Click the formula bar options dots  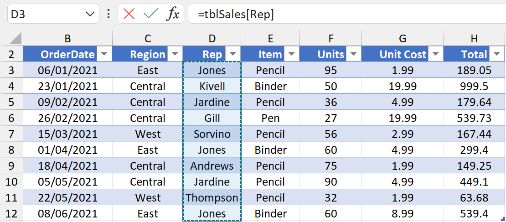108,14
